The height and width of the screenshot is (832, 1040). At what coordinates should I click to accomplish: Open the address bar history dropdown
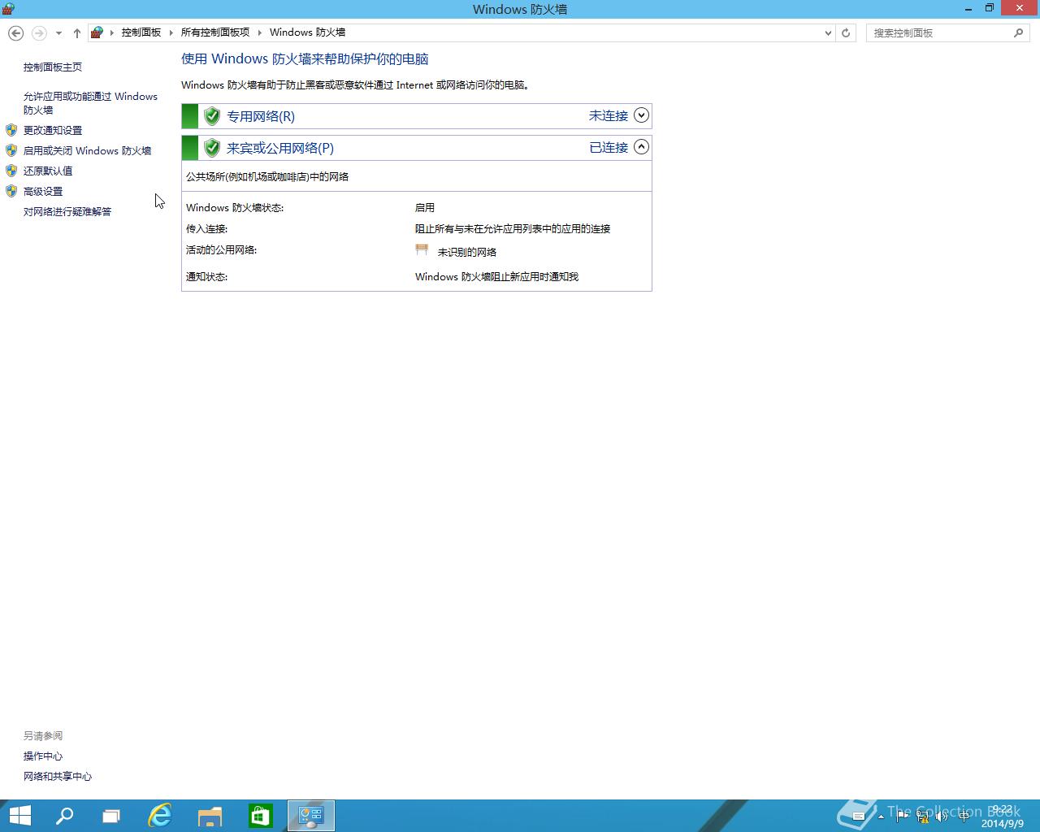pos(828,33)
